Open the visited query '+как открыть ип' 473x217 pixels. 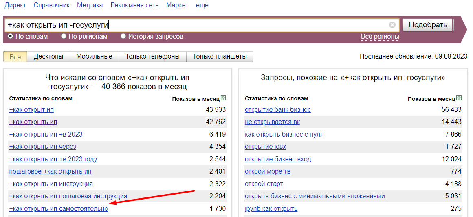coord(33,122)
